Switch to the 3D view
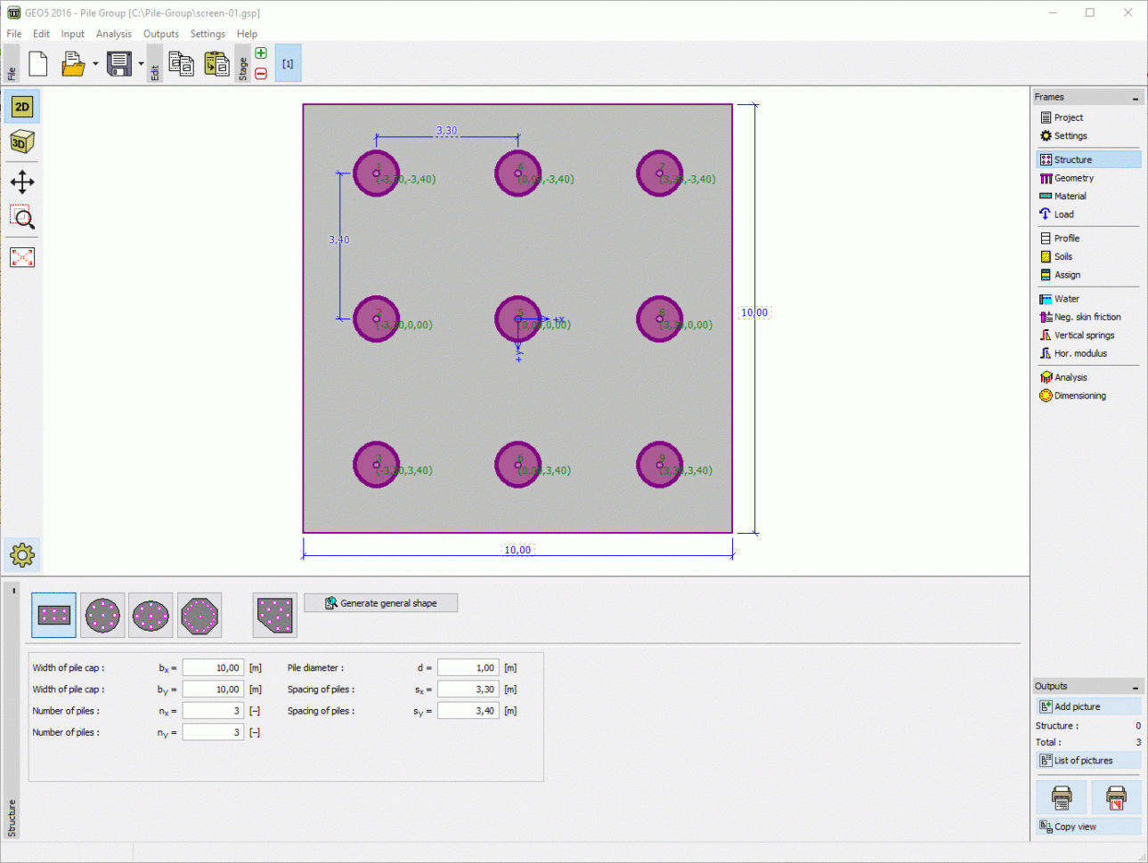This screenshot has width=1148, height=863. coord(21,141)
